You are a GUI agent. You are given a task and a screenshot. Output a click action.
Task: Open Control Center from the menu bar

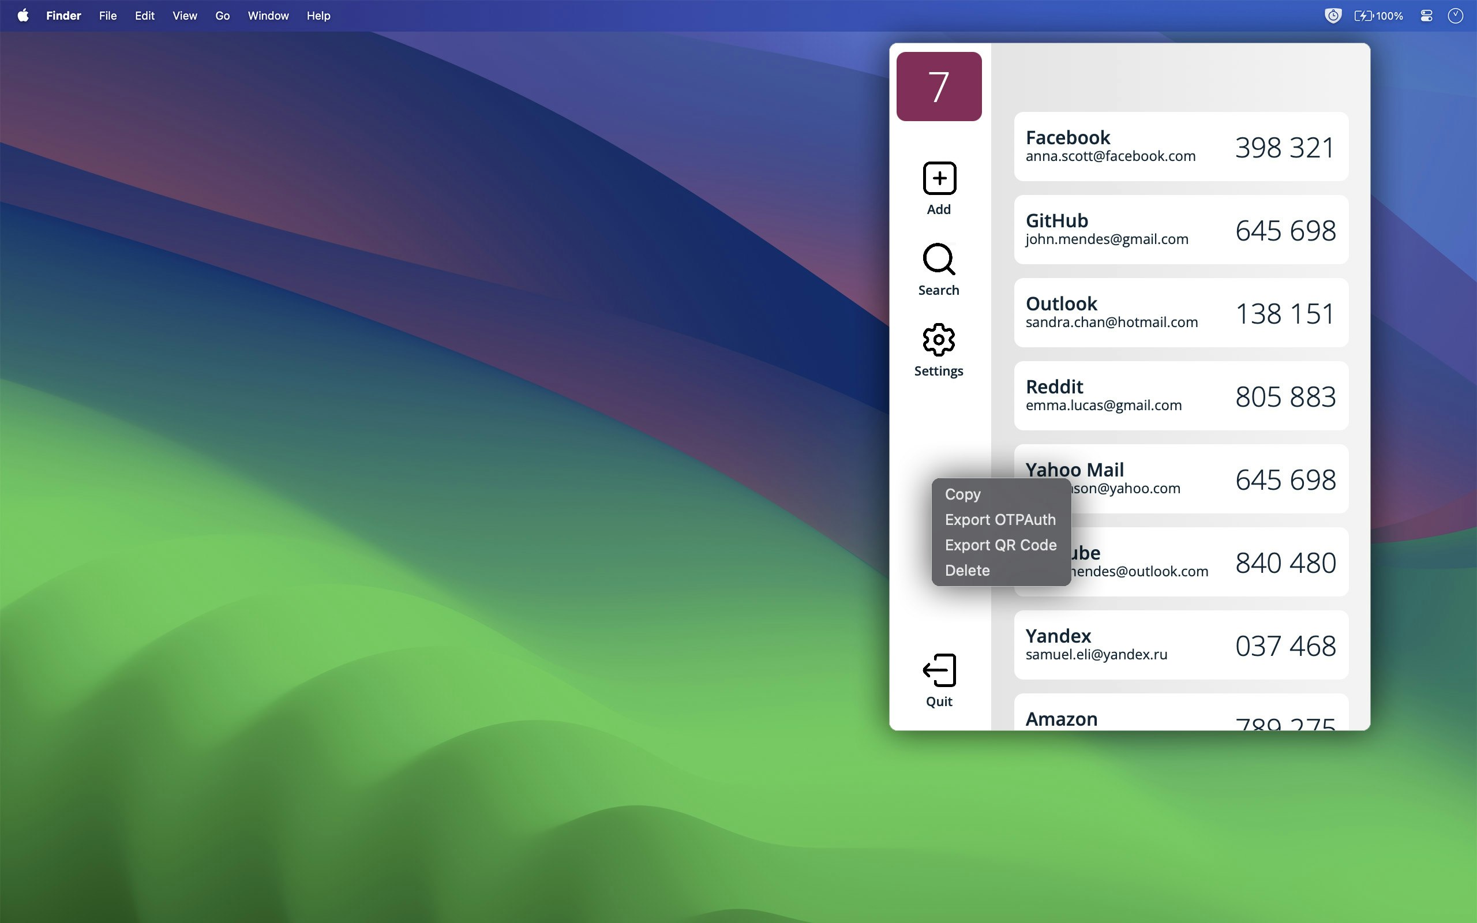pyautogui.click(x=1426, y=16)
